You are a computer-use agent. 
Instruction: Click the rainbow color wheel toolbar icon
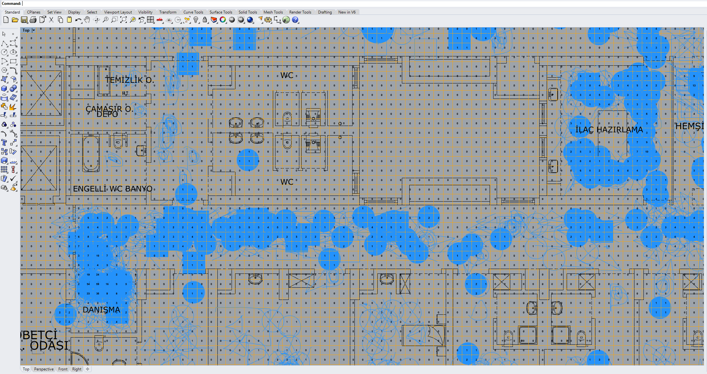pyautogui.click(x=223, y=20)
